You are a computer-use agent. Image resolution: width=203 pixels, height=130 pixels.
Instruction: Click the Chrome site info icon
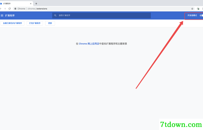pyautogui.click(x=16, y=9)
